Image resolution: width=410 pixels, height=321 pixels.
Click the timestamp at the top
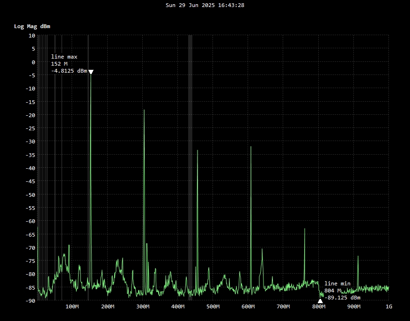(x=205, y=5)
